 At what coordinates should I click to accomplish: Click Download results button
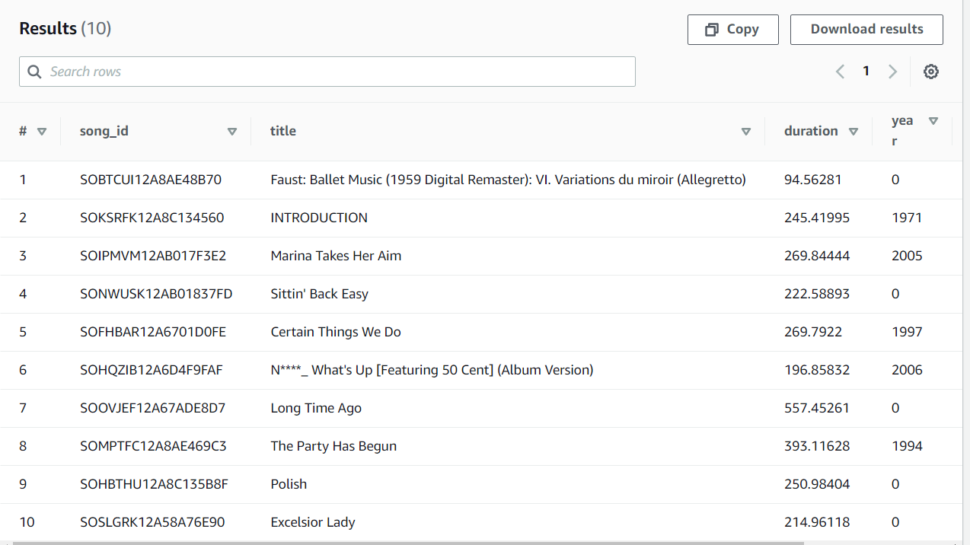tap(866, 30)
